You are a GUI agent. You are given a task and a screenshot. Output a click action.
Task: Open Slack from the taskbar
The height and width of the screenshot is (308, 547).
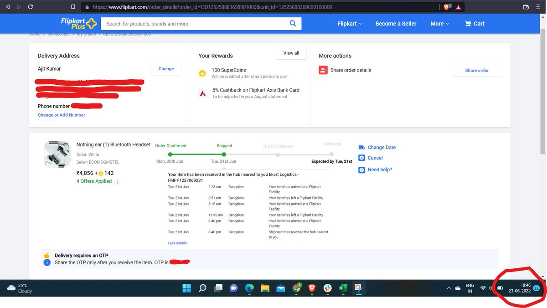(327, 288)
